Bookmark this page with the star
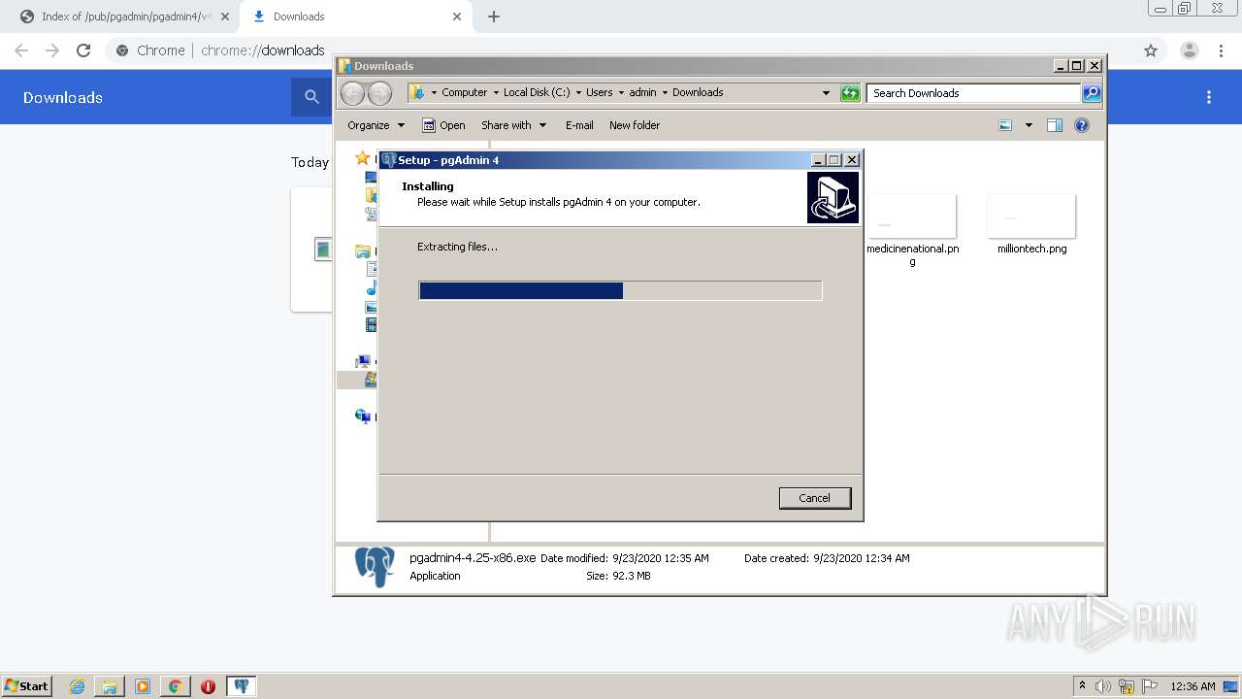The height and width of the screenshot is (699, 1242). coord(1151,50)
